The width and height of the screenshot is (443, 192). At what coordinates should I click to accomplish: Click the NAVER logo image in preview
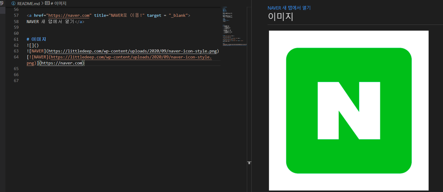pos(349,110)
